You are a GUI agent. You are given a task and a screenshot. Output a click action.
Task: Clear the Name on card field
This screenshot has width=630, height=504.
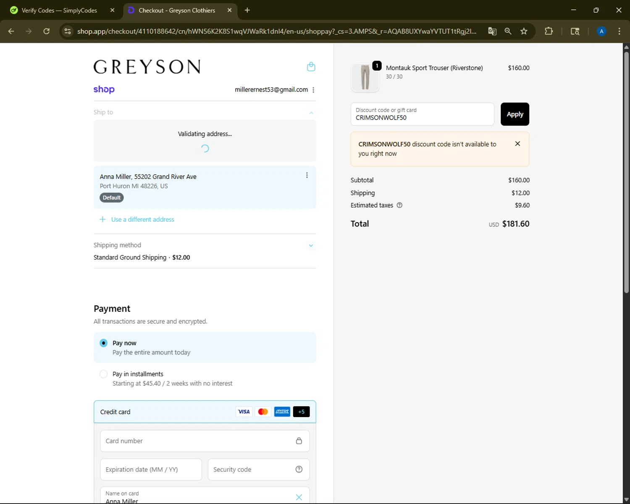tap(299, 497)
